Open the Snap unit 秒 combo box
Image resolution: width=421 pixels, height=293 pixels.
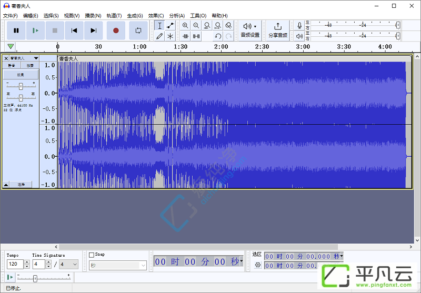118,265
